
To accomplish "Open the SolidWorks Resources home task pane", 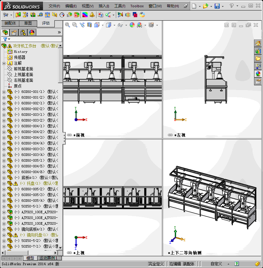I will click(258, 43).
